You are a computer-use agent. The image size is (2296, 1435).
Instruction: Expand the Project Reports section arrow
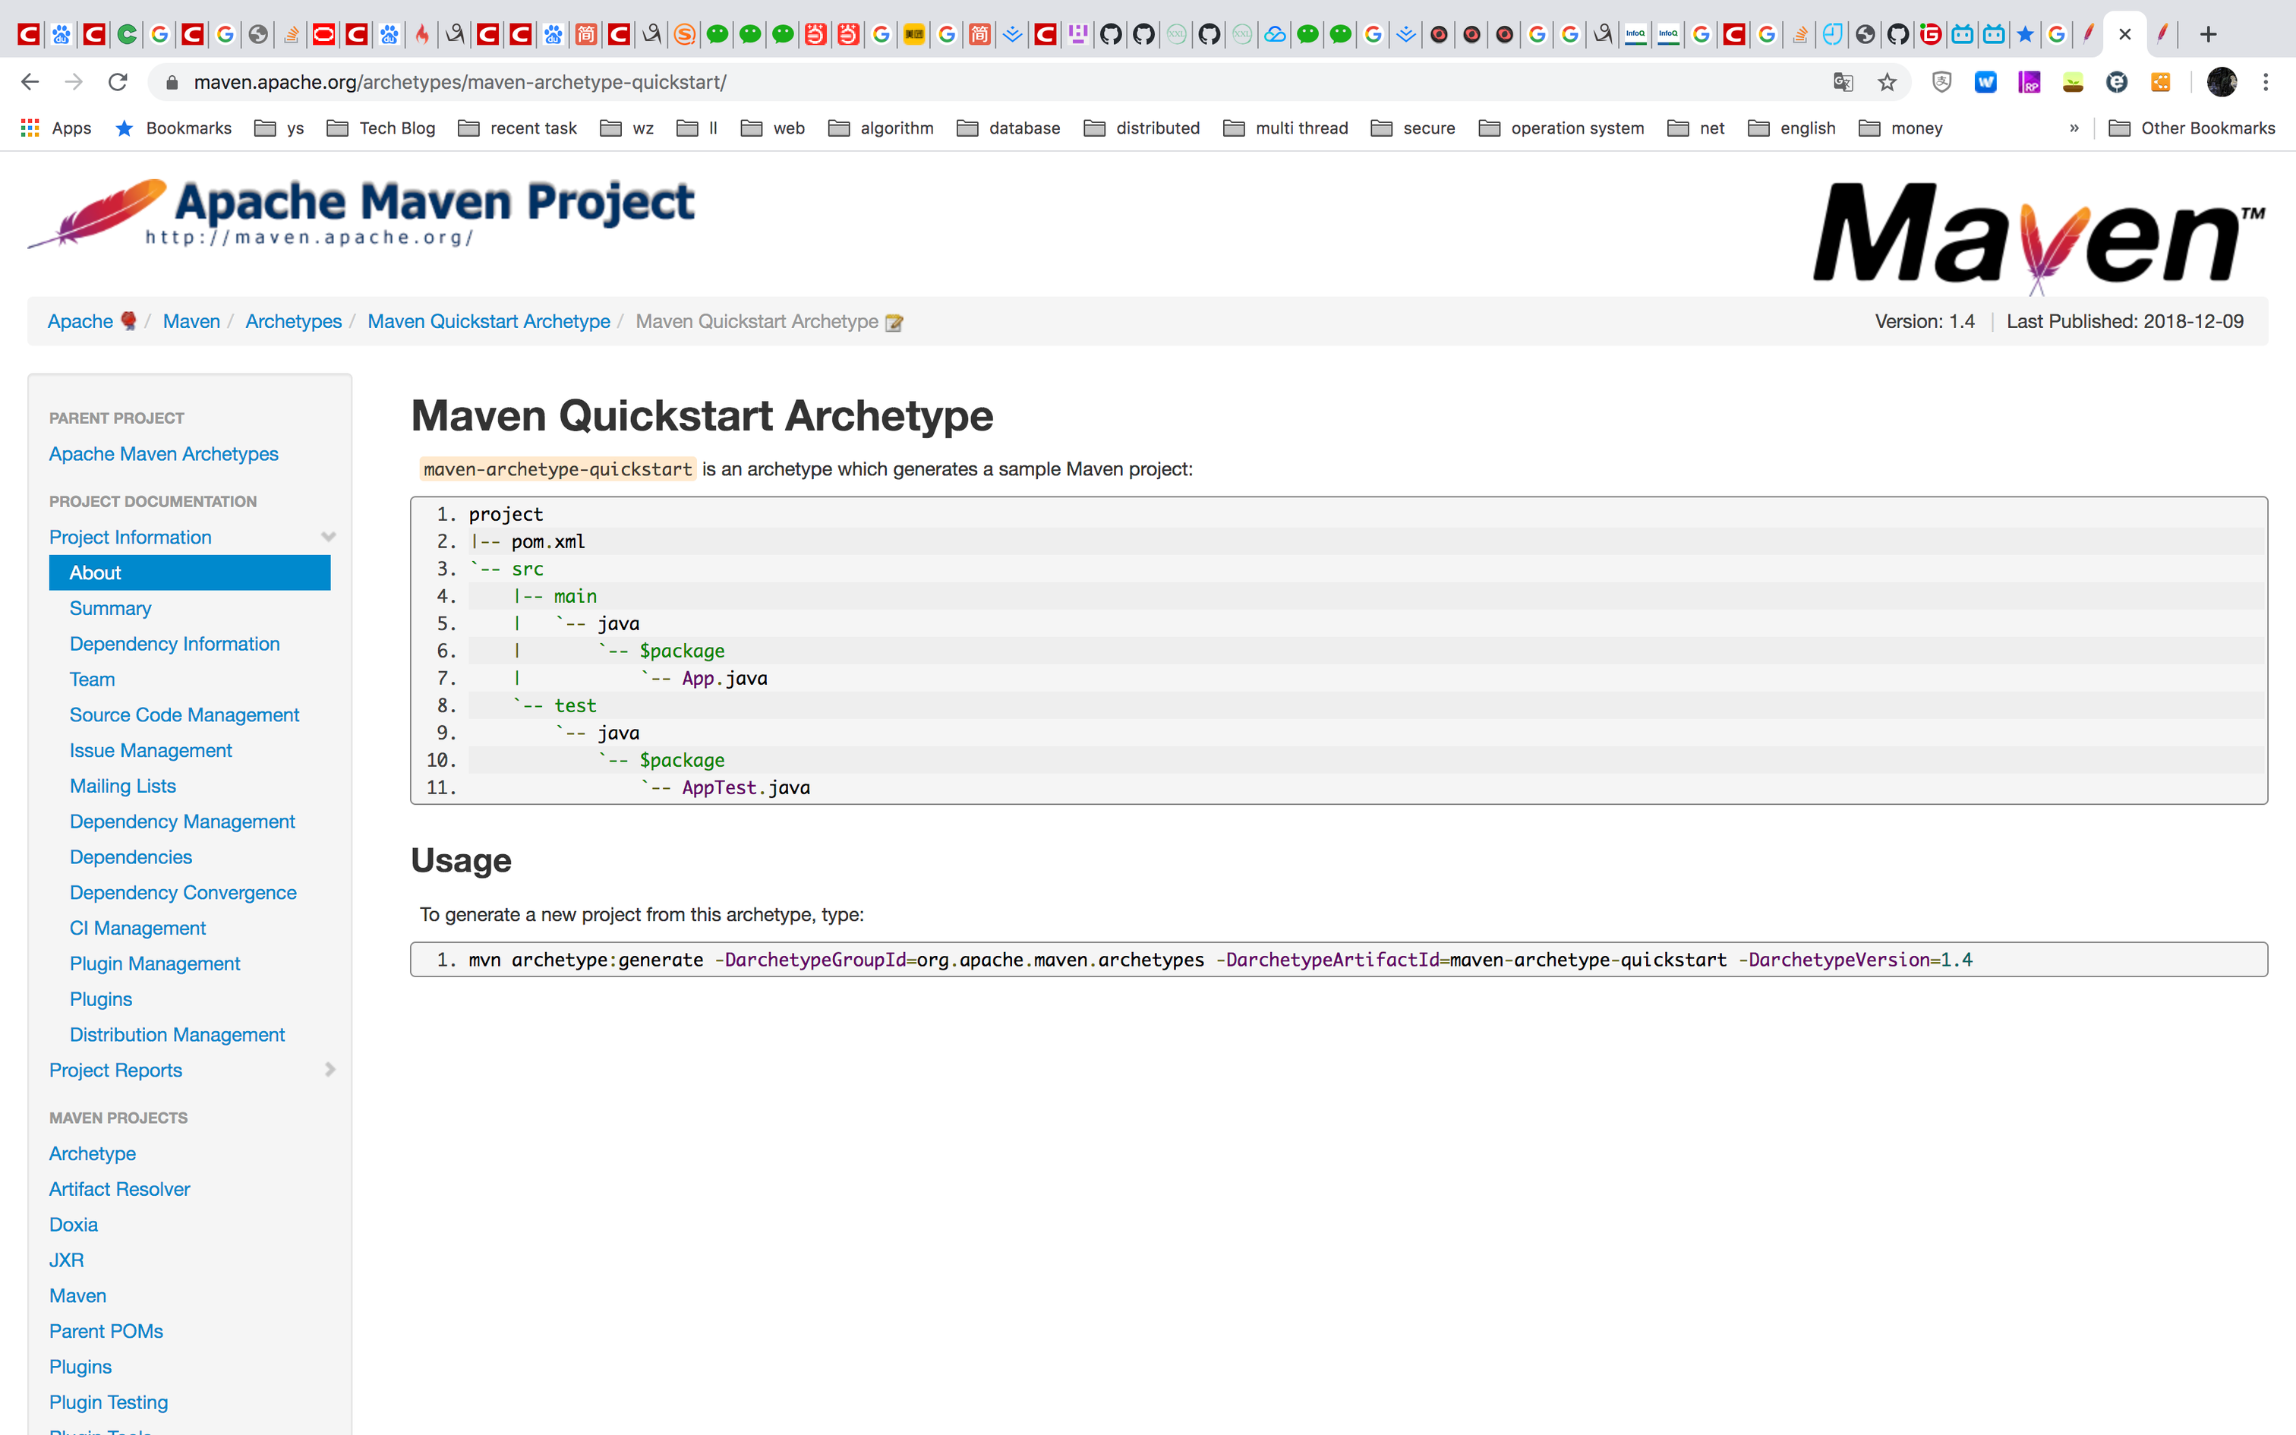coord(330,1070)
